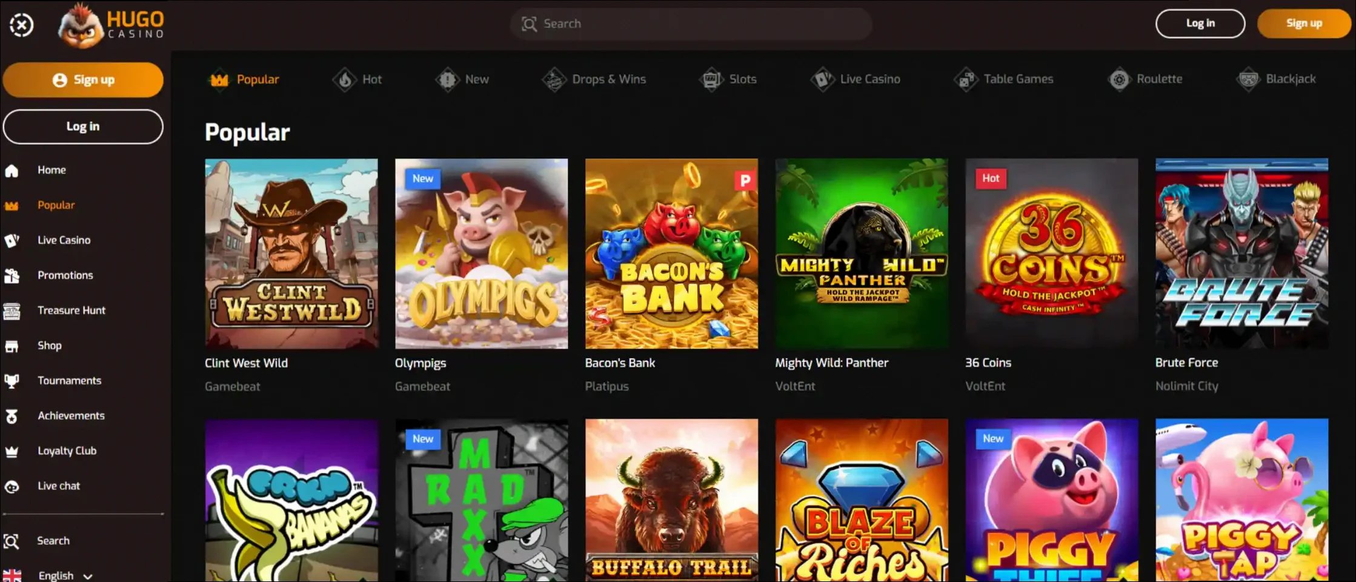Click inside the search bar

tap(691, 24)
